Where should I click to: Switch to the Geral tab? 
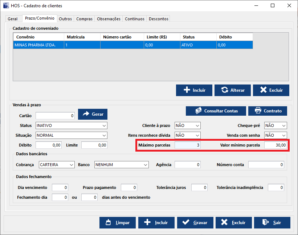point(12,19)
